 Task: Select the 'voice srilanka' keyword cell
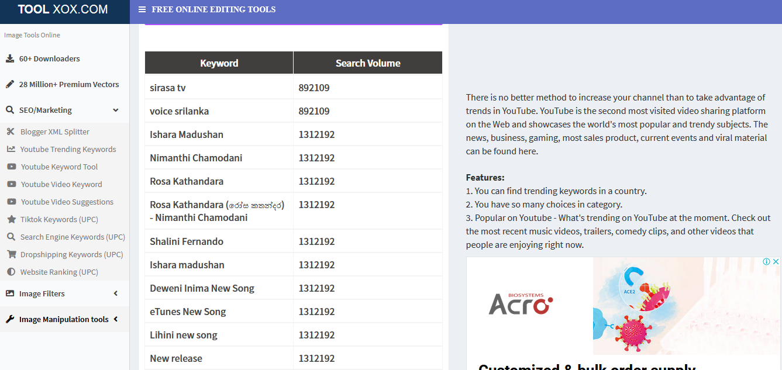point(219,111)
